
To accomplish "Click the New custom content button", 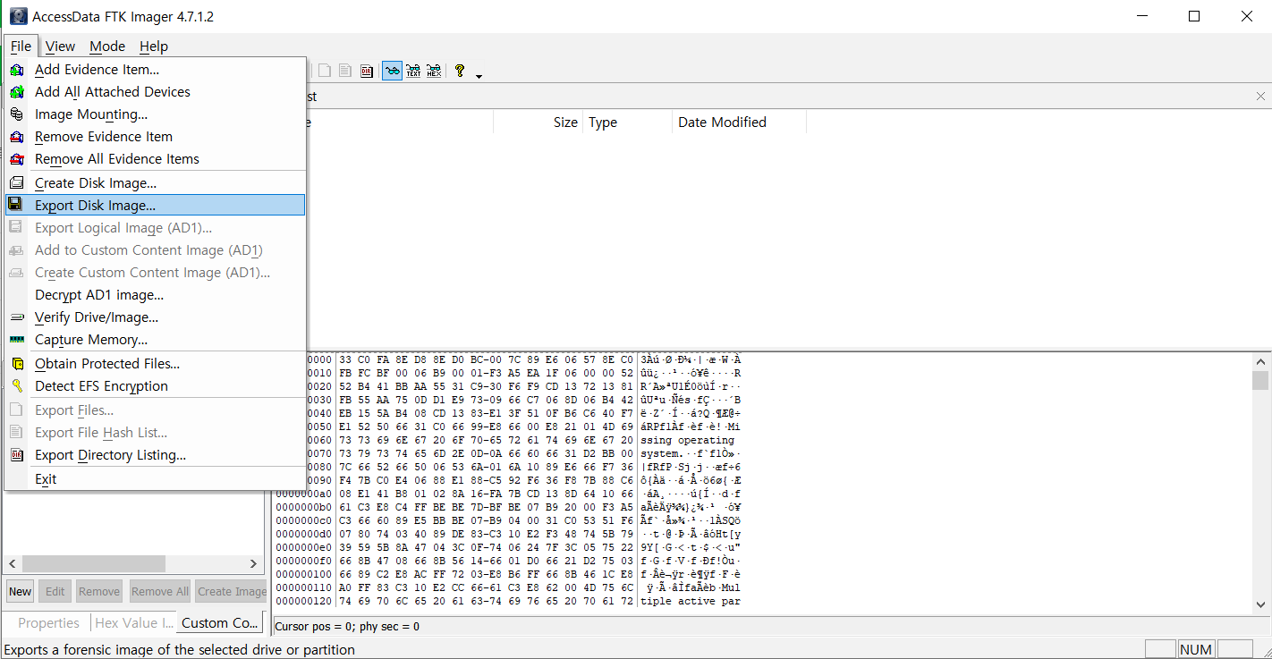I will pos(20,591).
